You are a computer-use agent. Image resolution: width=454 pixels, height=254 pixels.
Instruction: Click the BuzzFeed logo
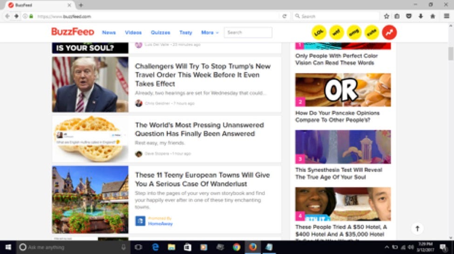click(73, 32)
